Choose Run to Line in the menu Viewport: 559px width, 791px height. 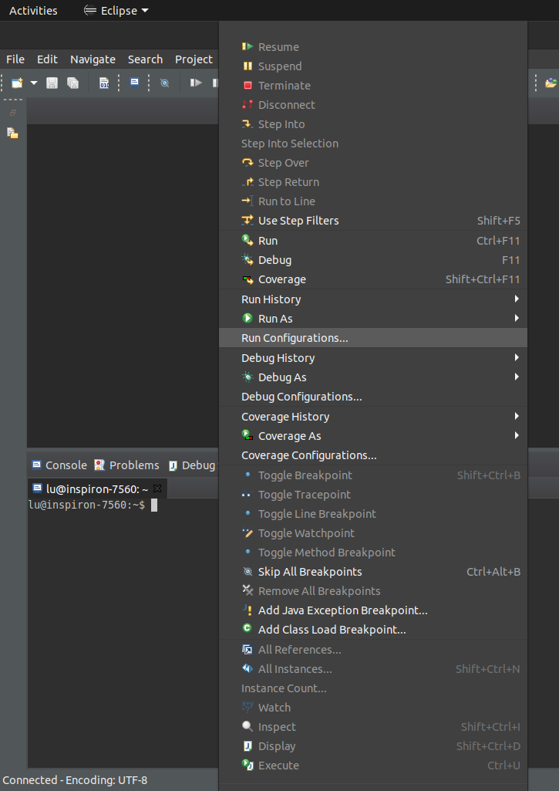pyautogui.click(x=373, y=201)
